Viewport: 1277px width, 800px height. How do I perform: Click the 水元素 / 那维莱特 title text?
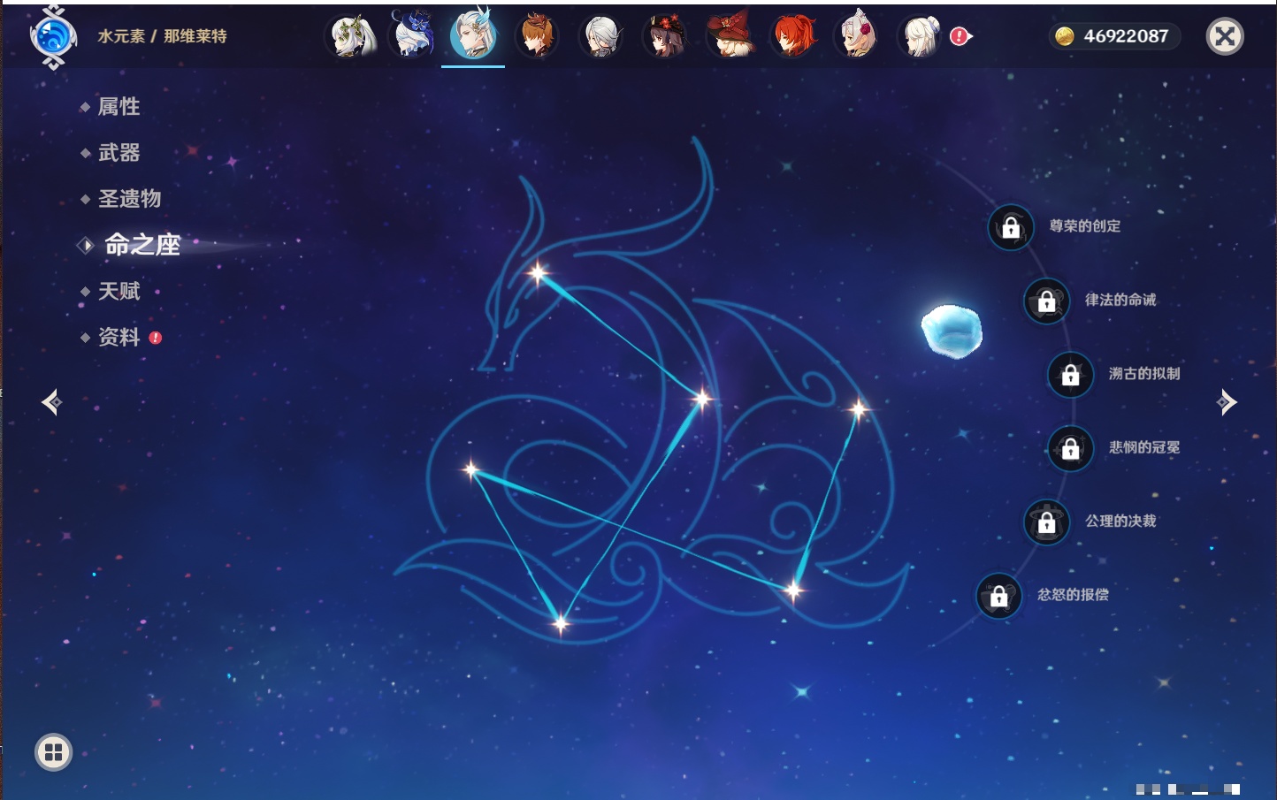[x=162, y=36]
